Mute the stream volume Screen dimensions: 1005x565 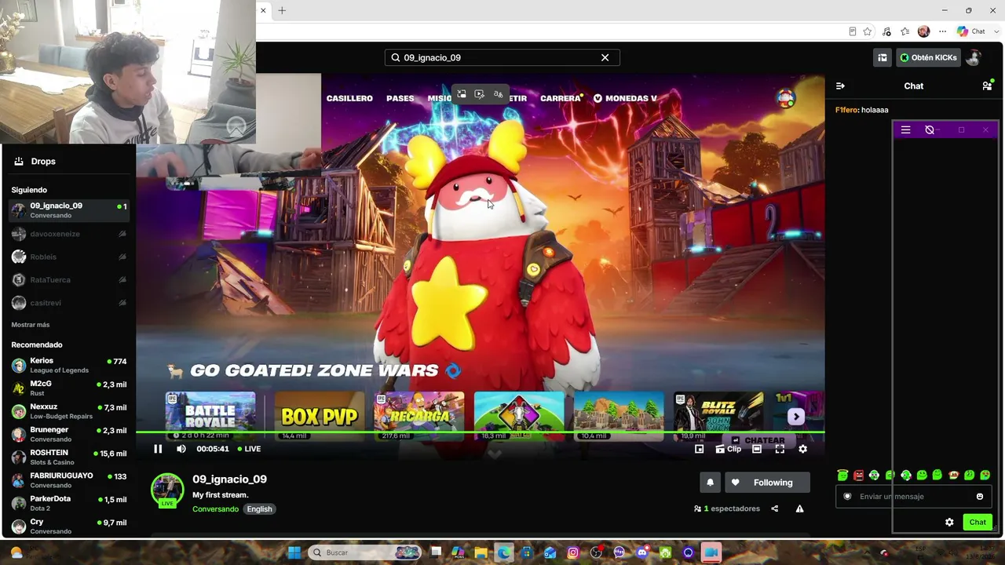coord(181,449)
